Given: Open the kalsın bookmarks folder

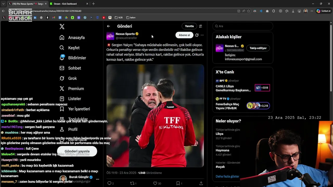Looking at the screenshot, I should pyautogui.click(x=131, y=18).
